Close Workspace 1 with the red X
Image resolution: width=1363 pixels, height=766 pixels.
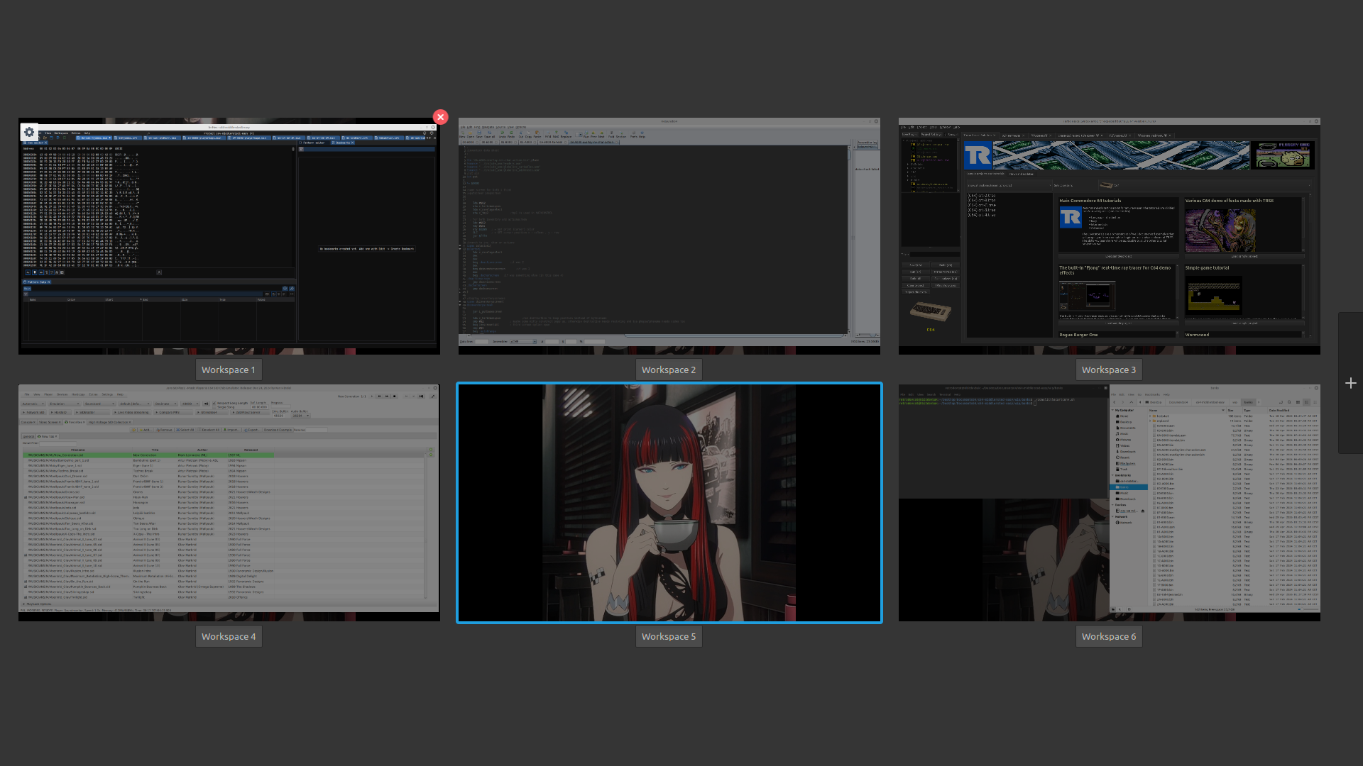(440, 117)
